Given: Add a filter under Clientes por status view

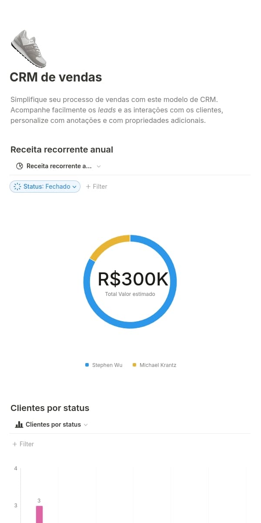Looking at the screenshot, I should pyautogui.click(x=23, y=444).
